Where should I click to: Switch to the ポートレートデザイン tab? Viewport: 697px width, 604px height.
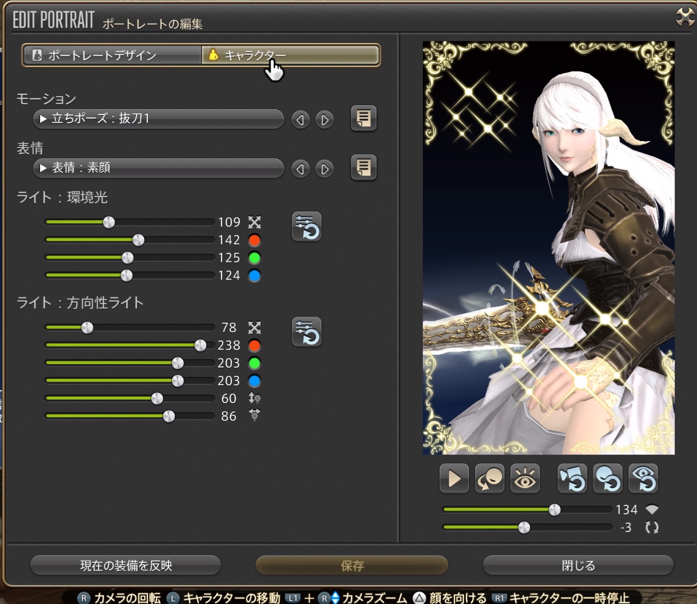pos(112,55)
